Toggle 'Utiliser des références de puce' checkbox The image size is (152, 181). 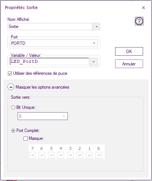pyautogui.click(x=10, y=73)
